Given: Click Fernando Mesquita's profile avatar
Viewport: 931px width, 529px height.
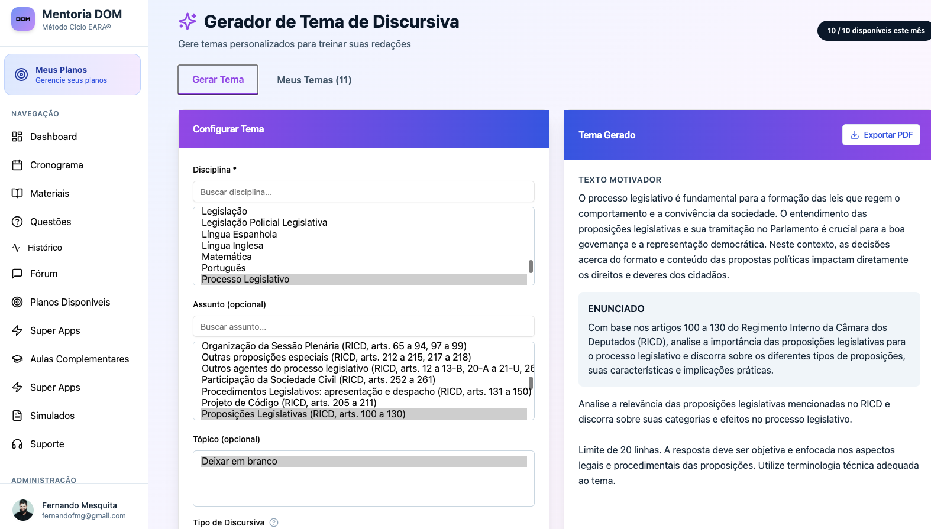Looking at the screenshot, I should pos(23,510).
